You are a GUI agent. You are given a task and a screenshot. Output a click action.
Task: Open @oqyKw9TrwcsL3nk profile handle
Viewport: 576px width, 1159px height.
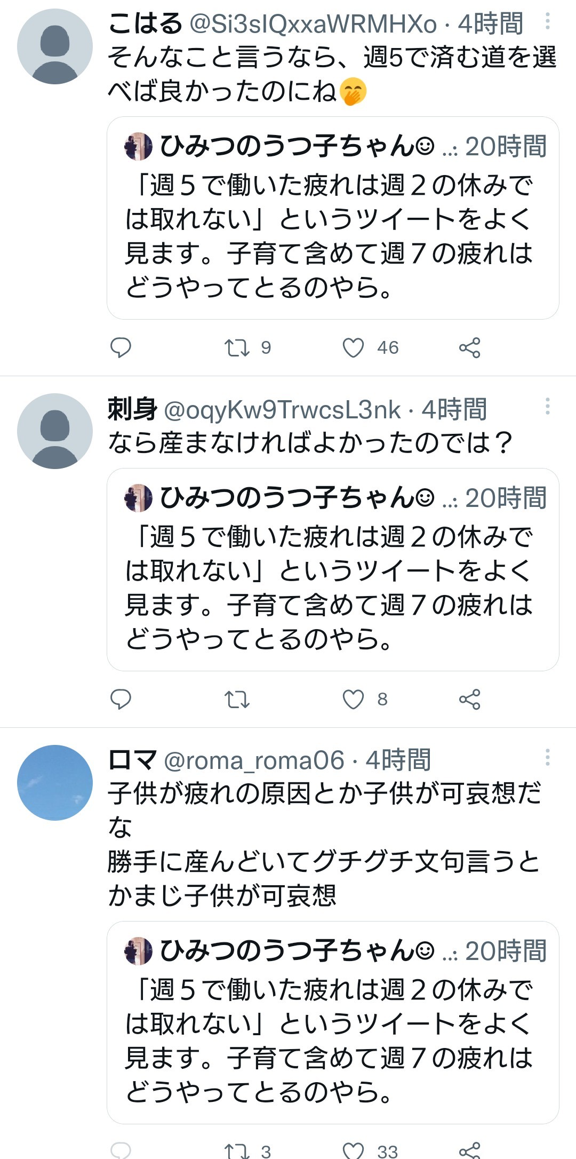[282, 410]
